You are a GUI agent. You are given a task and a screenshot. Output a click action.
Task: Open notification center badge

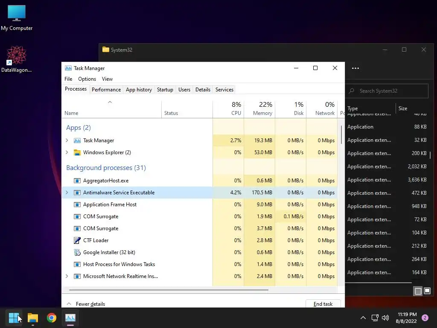(x=425, y=318)
